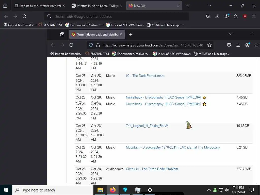Open the 7:11 PM clock and calendar

[x=238, y=190]
